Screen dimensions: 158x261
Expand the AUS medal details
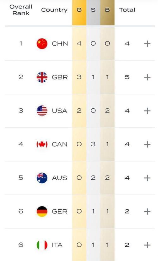(x=147, y=178)
